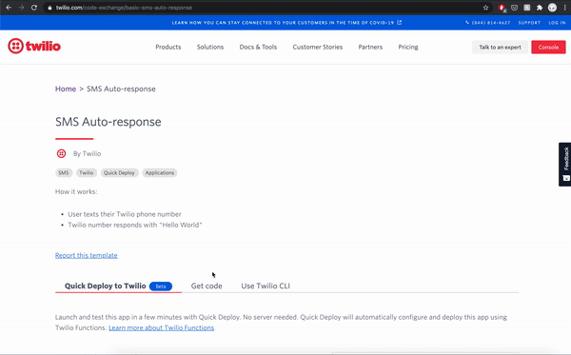Image resolution: width=571 pixels, height=355 pixels.
Task: Click the grey square extension icon
Action: pos(527,8)
